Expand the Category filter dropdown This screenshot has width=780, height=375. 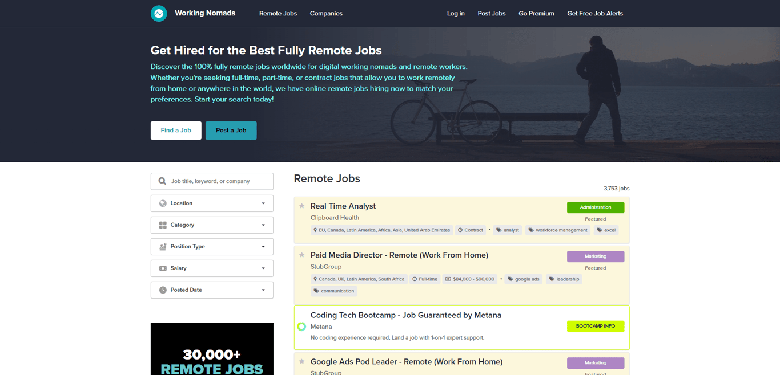coord(212,225)
